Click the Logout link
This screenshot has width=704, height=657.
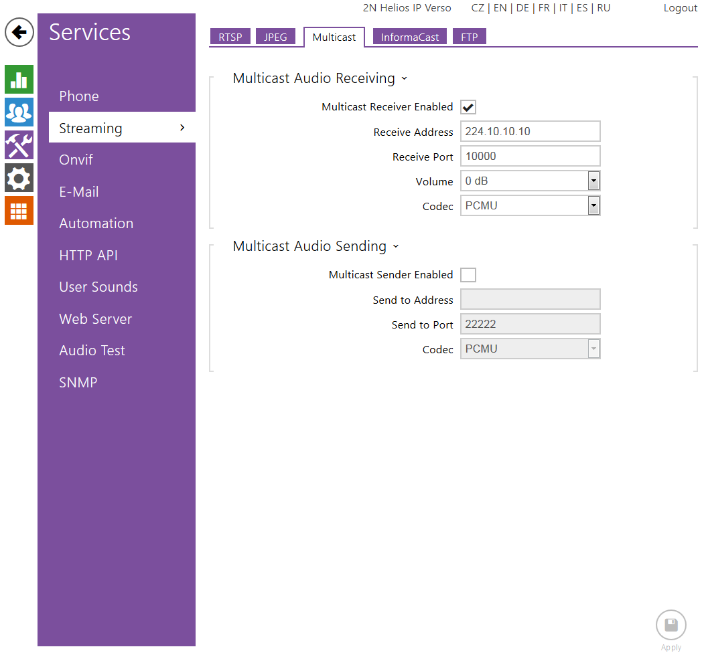tap(680, 8)
